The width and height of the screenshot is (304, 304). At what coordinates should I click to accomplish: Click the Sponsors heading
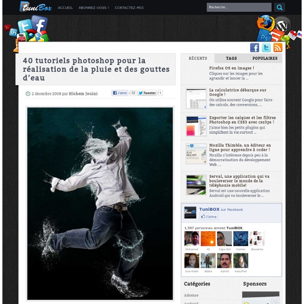coord(255,284)
